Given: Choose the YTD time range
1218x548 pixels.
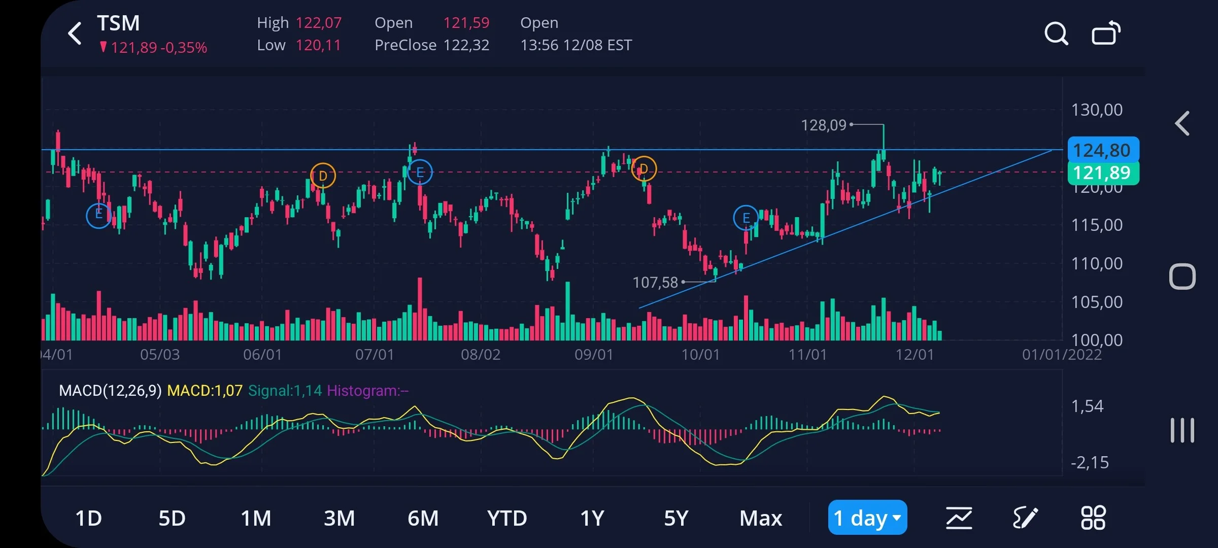Looking at the screenshot, I should click(x=506, y=518).
